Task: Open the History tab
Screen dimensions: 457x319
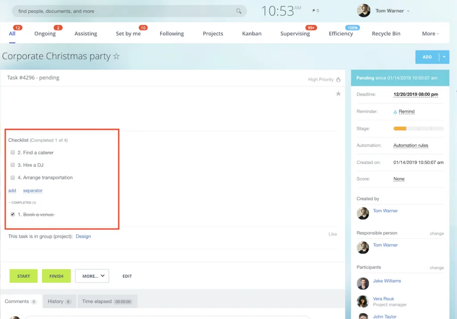Action: click(60, 302)
